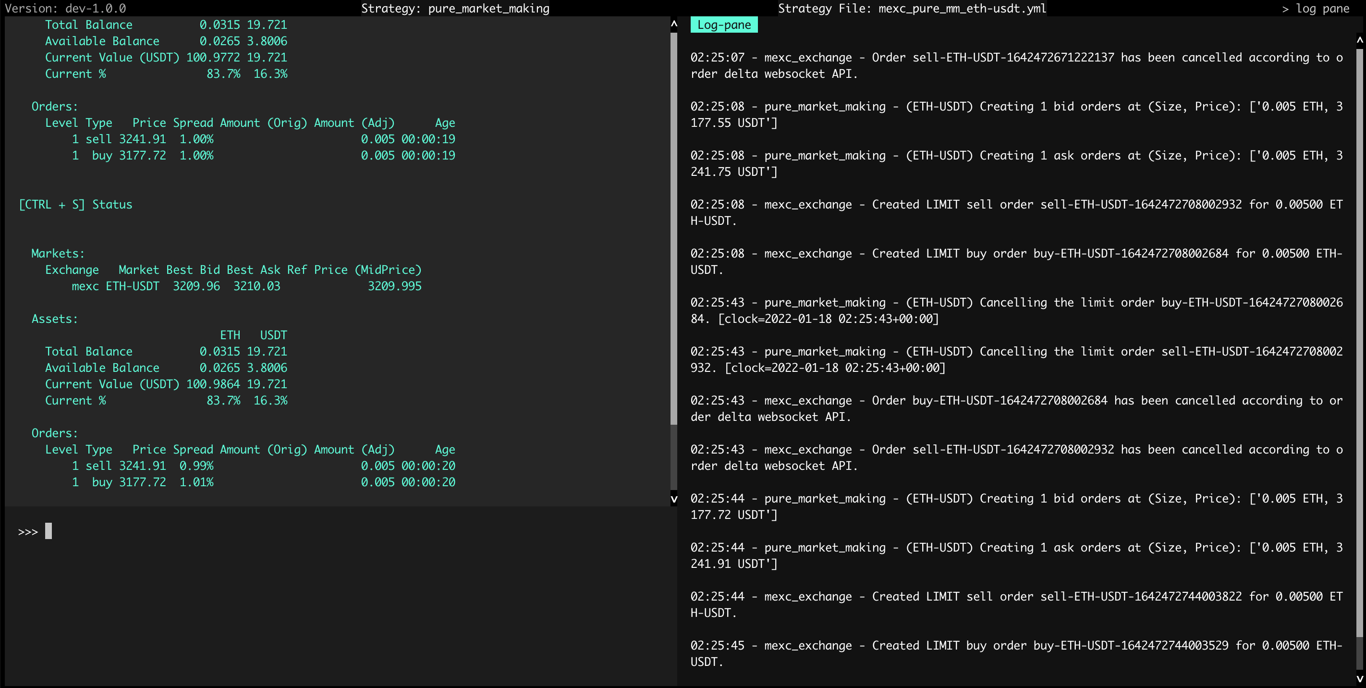The width and height of the screenshot is (1366, 688).
Task: Click the output pane scroll up arrow
Action: point(674,24)
